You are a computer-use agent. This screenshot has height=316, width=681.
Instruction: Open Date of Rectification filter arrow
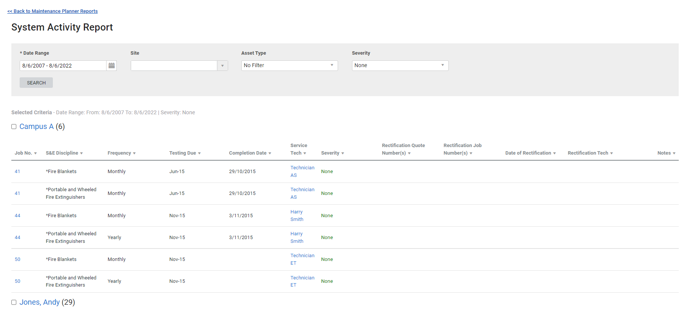tap(554, 153)
